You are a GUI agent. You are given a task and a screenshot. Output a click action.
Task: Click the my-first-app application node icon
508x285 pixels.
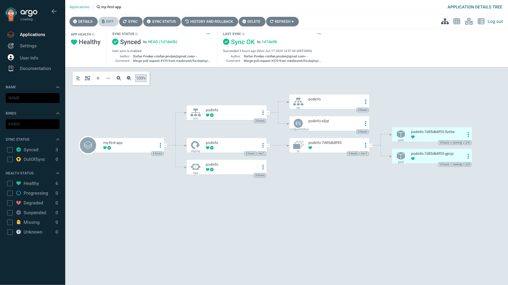(88, 145)
